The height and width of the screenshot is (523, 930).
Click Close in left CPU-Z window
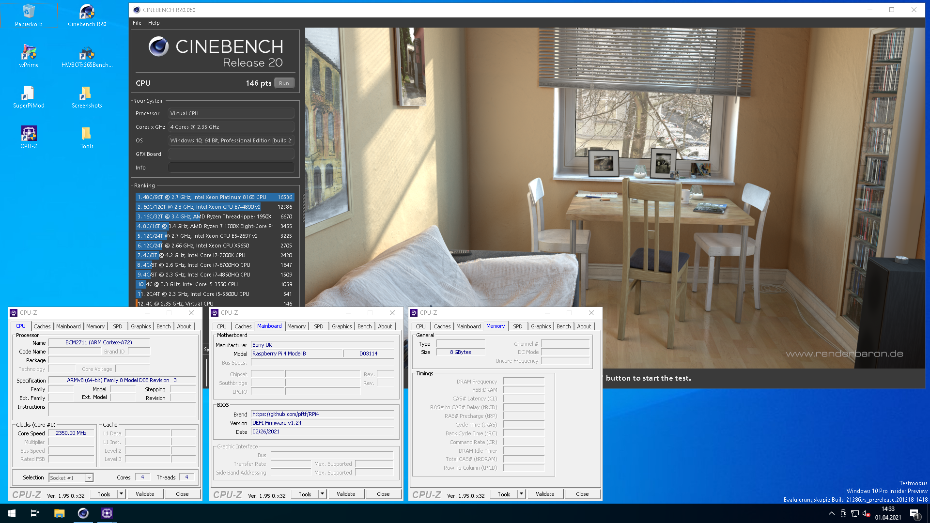coord(182,494)
